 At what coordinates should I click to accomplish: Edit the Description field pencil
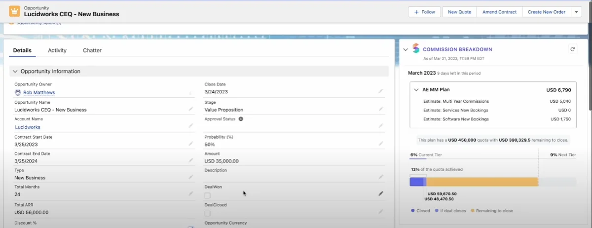(x=381, y=177)
